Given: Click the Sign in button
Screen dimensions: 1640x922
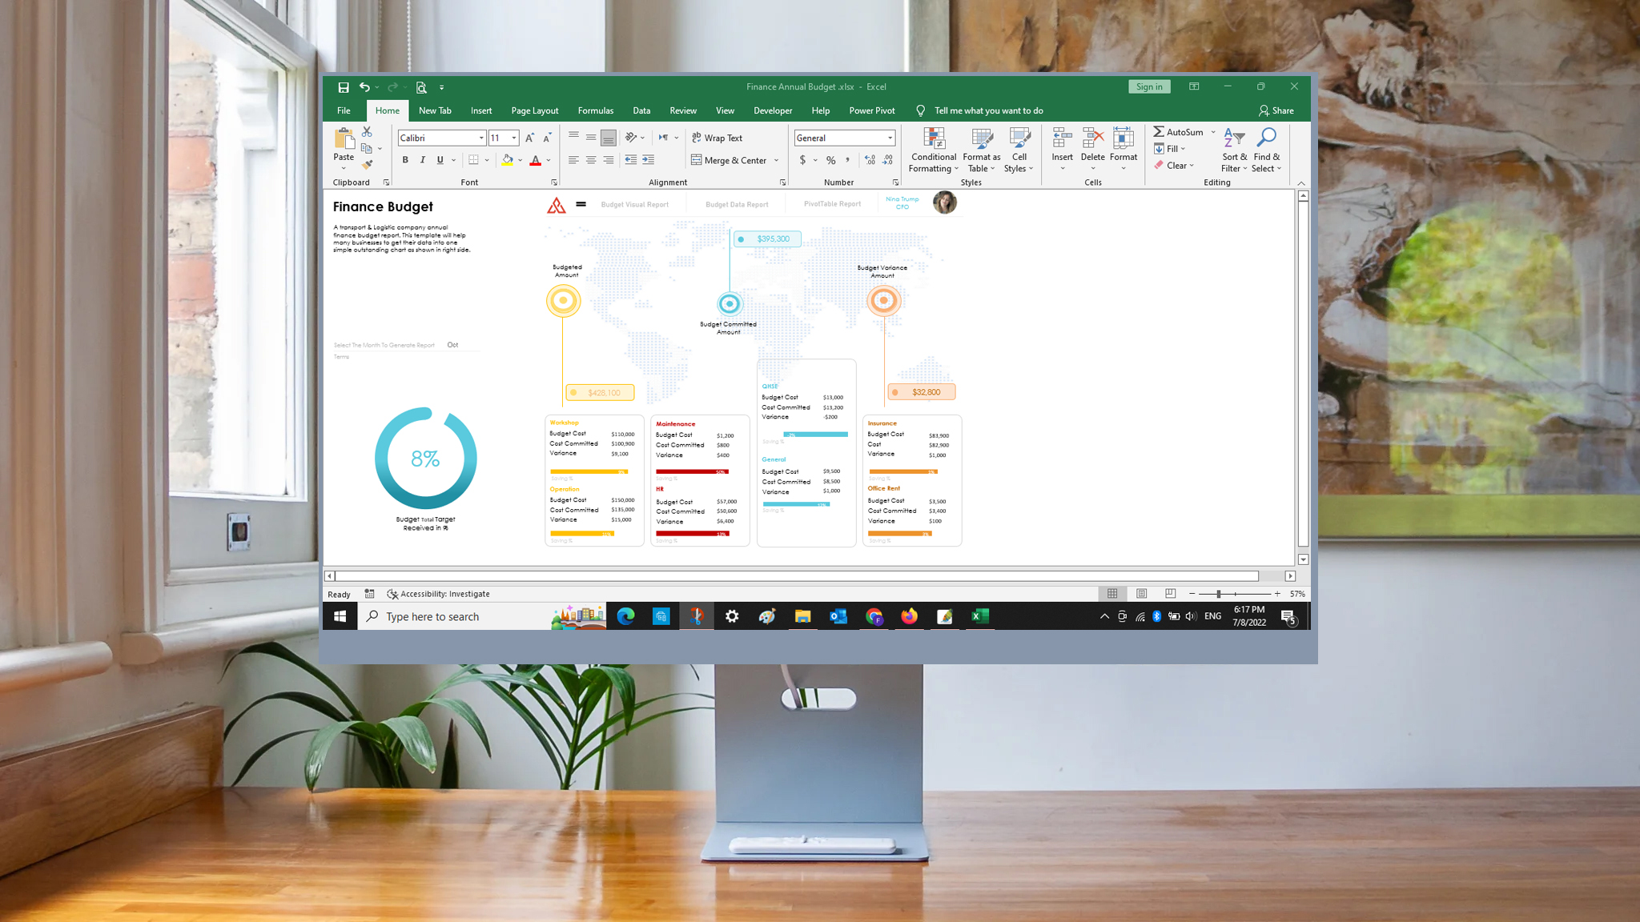Looking at the screenshot, I should (1149, 86).
